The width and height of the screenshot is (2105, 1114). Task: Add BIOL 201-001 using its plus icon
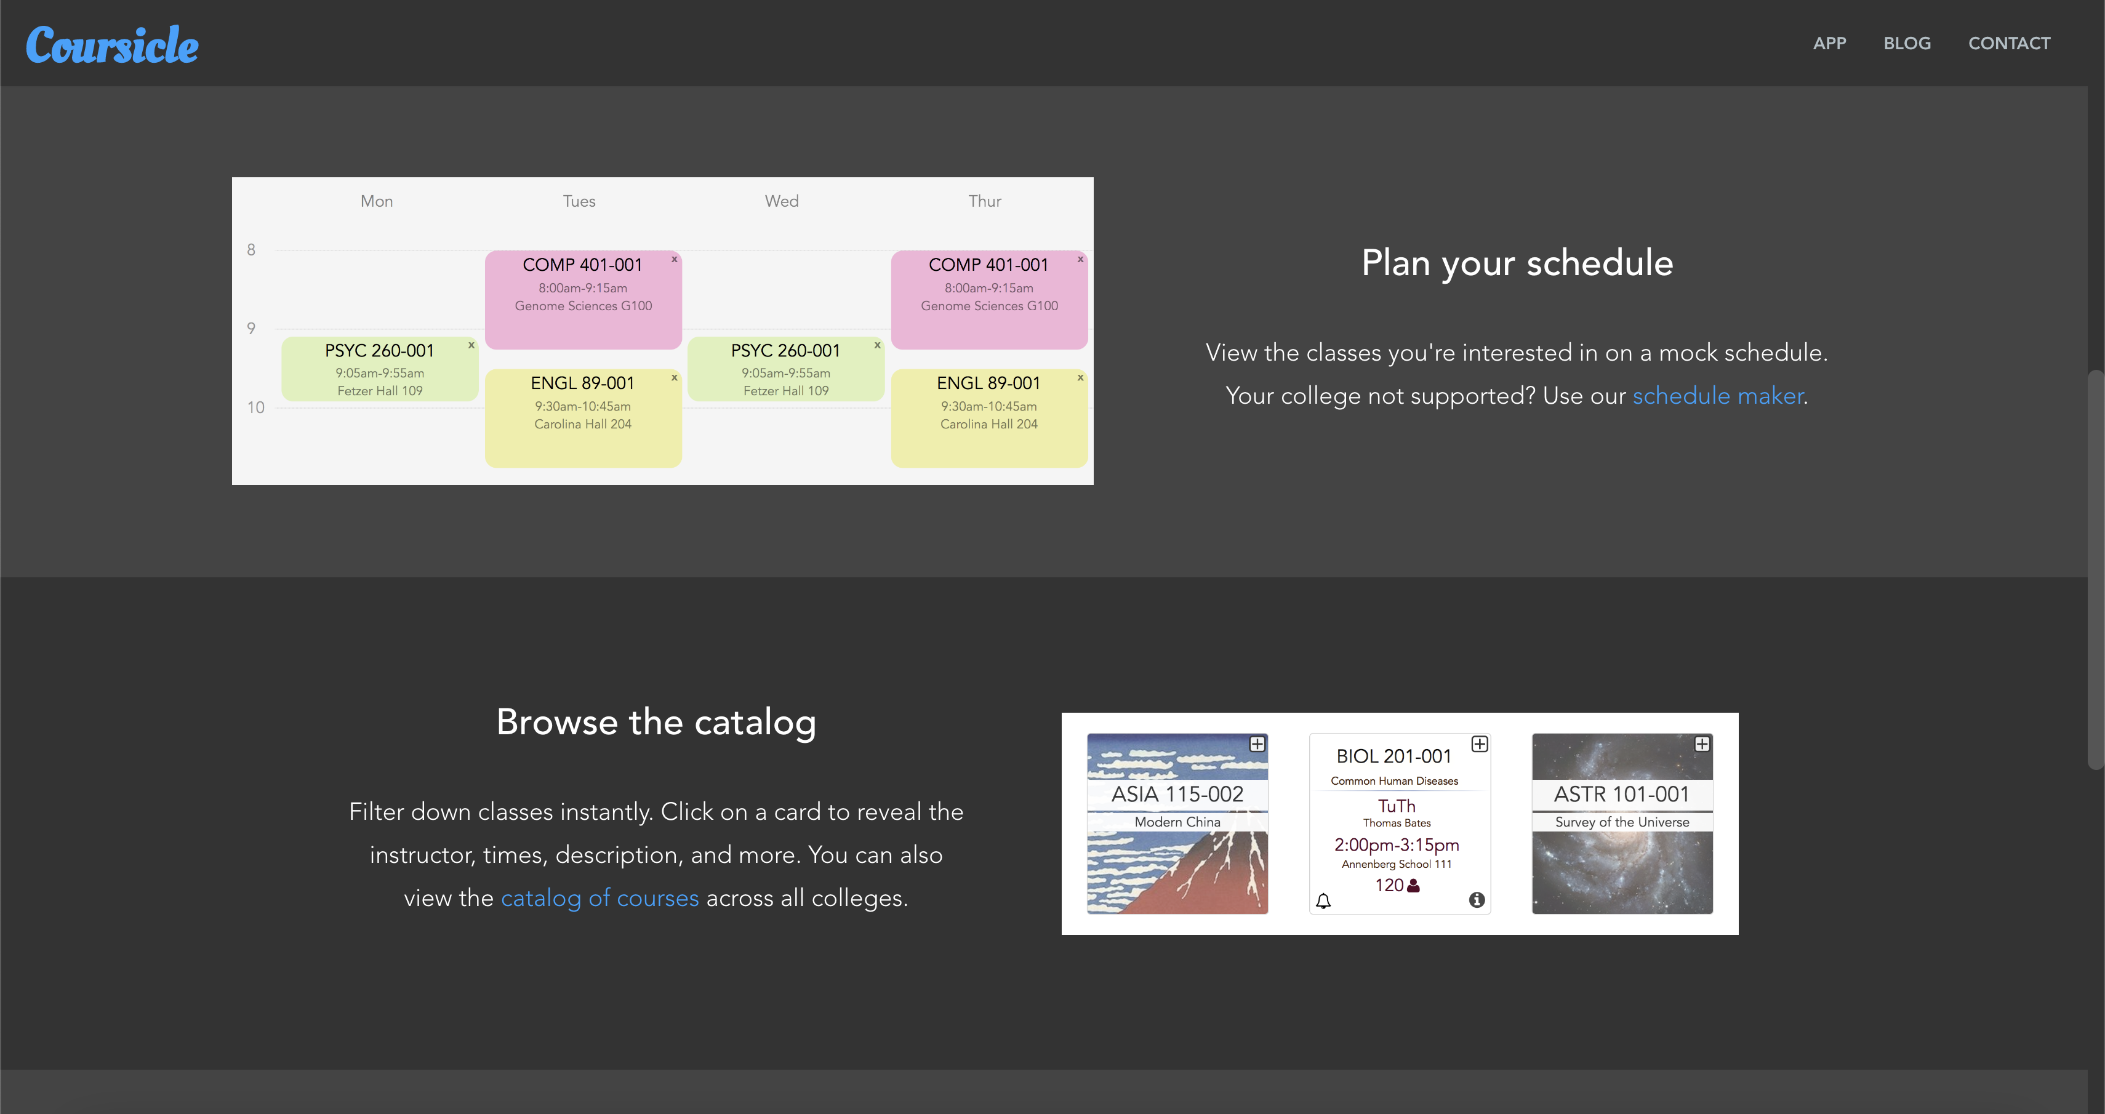coord(1479,743)
